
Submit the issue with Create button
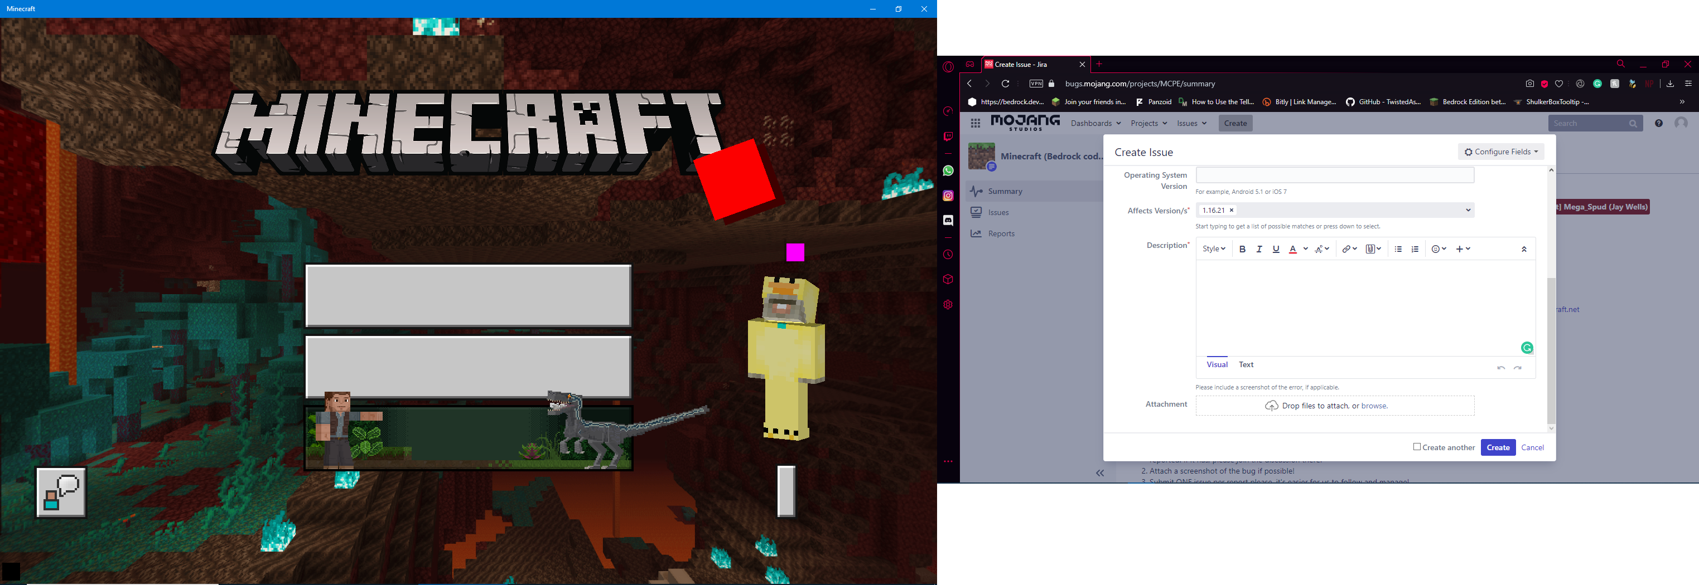[x=1498, y=447]
